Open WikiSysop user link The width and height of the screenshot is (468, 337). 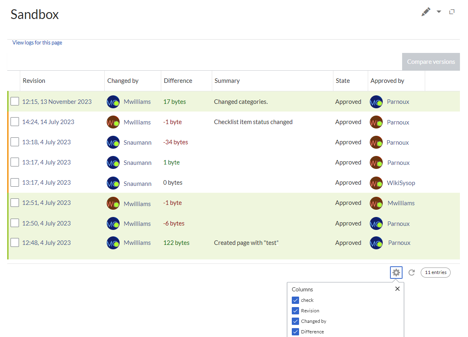[401, 183]
